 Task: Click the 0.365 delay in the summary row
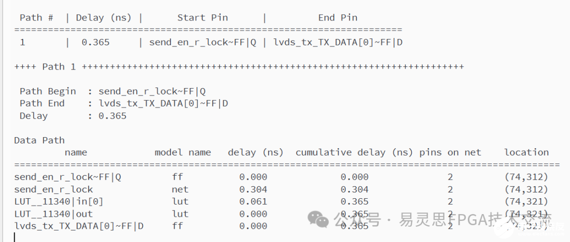[x=96, y=42]
